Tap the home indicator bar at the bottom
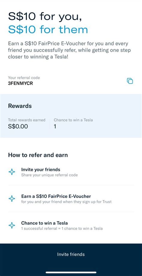Screen dimensions: 142x276 pos(71,272)
